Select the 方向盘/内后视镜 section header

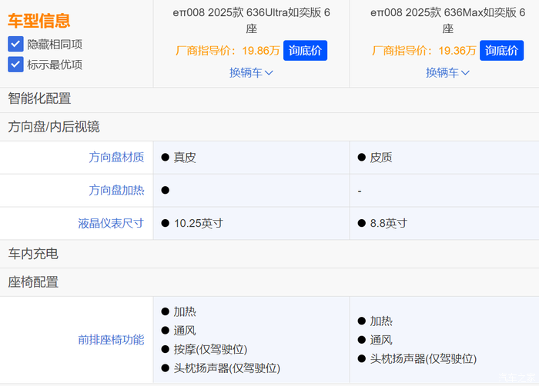coord(54,127)
